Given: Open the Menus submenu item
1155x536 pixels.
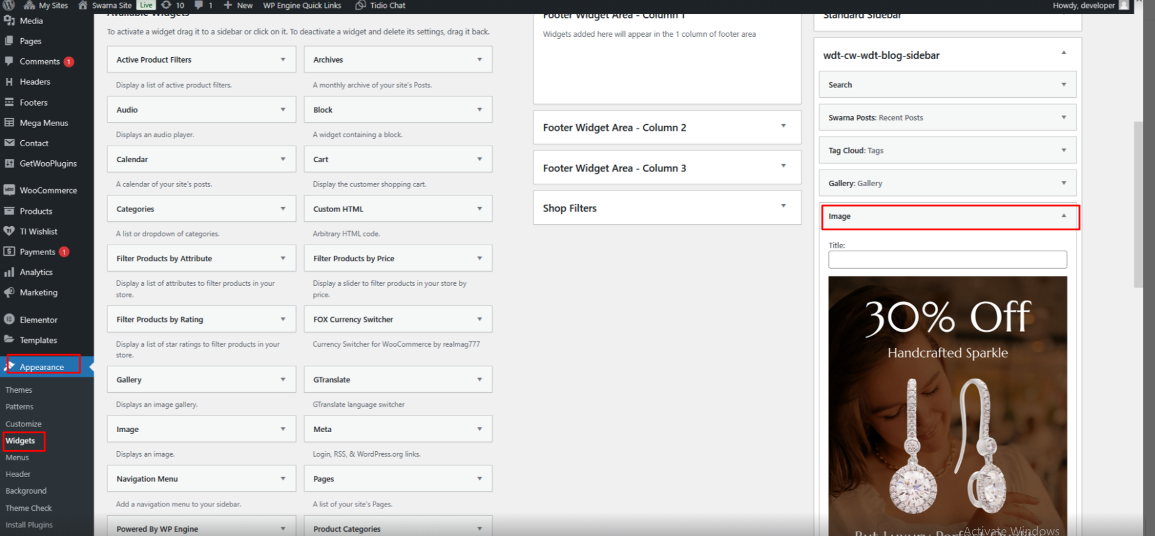Looking at the screenshot, I should [x=17, y=457].
